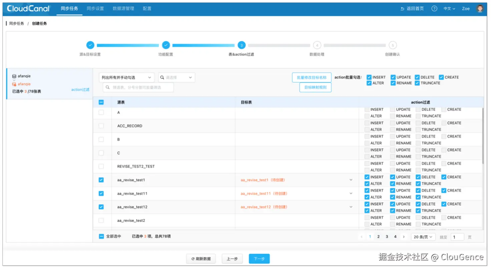This screenshot has width=491, height=269.
Task: Open the list-all manual selection dropdown
Action: [127, 78]
